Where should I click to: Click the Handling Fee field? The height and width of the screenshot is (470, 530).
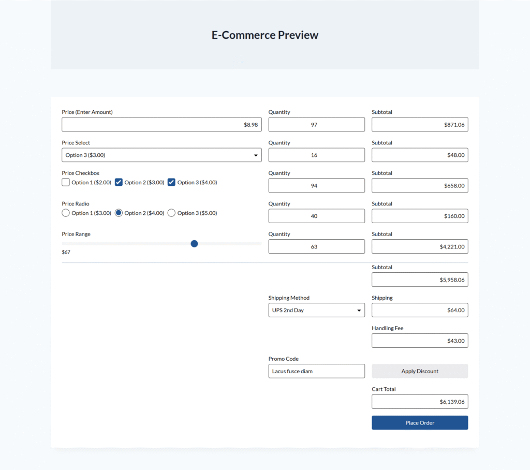tap(420, 341)
